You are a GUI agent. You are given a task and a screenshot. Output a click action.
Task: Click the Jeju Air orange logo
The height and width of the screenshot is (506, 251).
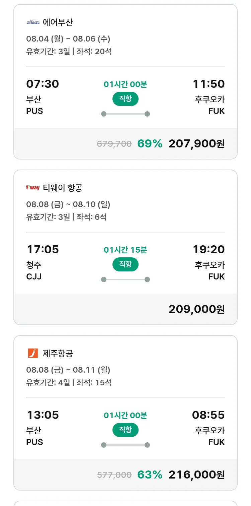[x=33, y=353]
